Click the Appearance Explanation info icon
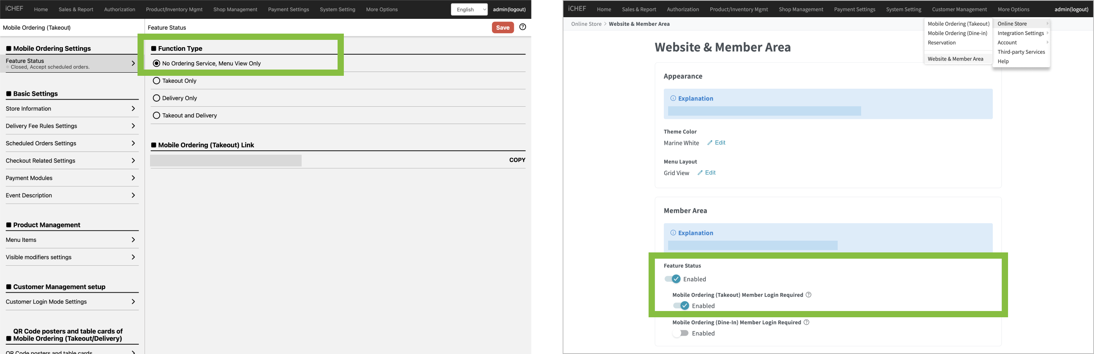The width and height of the screenshot is (1094, 354). click(673, 98)
